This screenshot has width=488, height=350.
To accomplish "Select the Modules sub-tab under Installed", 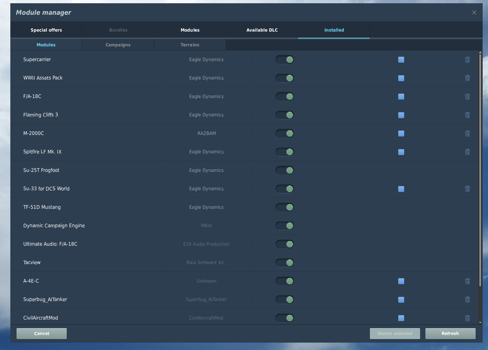I will pyautogui.click(x=46, y=45).
